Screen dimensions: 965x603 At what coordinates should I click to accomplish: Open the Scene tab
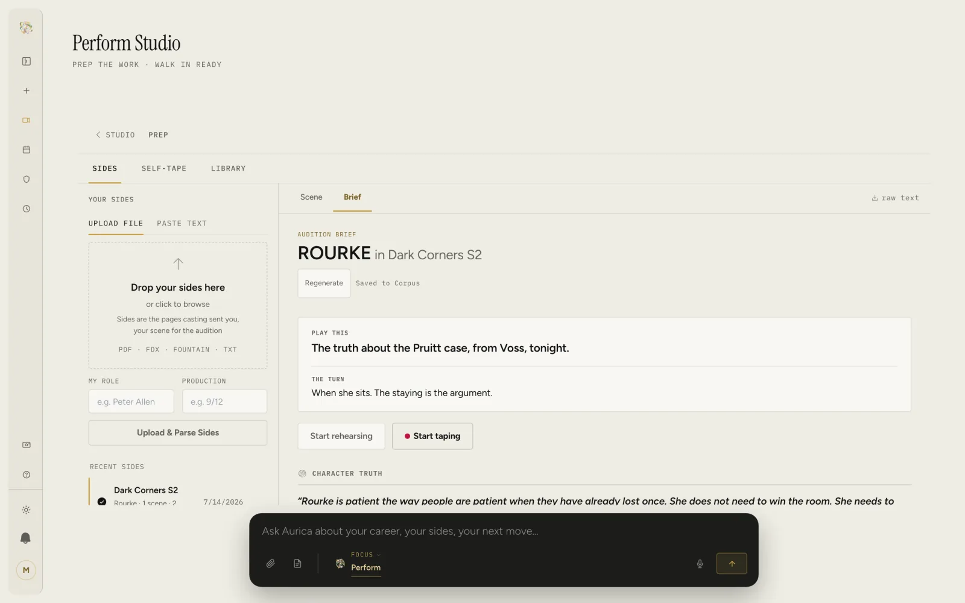pos(311,197)
